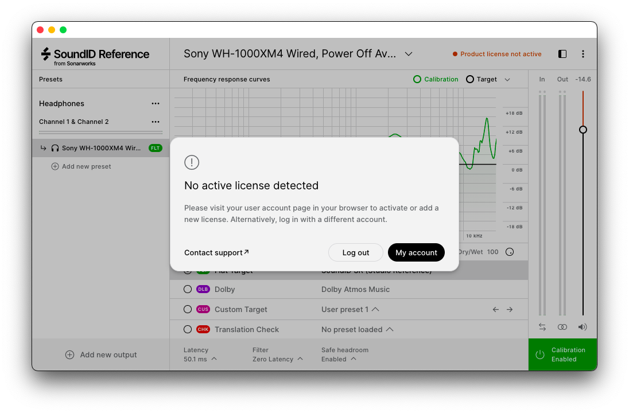Open the Contact support link
This screenshot has width=629, height=413.
click(x=216, y=252)
